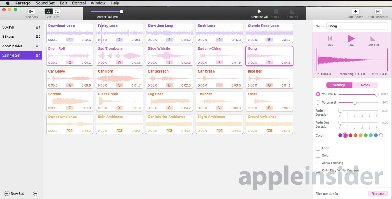Viewport: 392px width, 199px height.
Task: Select the Sample Set sound set
Action: (x=21, y=55)
